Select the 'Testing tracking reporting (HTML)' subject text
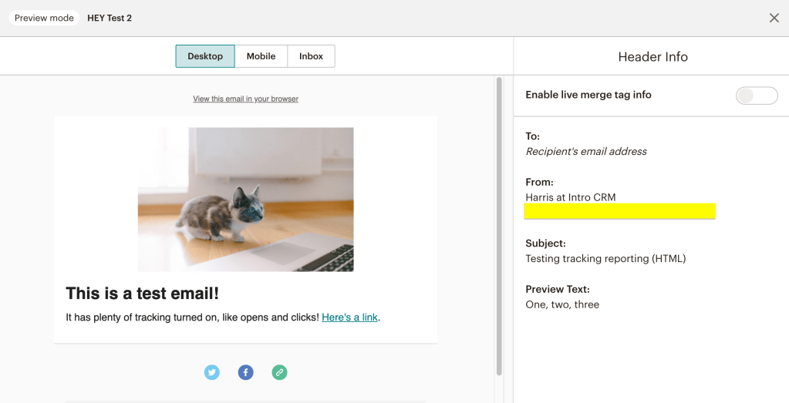Viewport: 789px width, 403px height. (605, 258)
